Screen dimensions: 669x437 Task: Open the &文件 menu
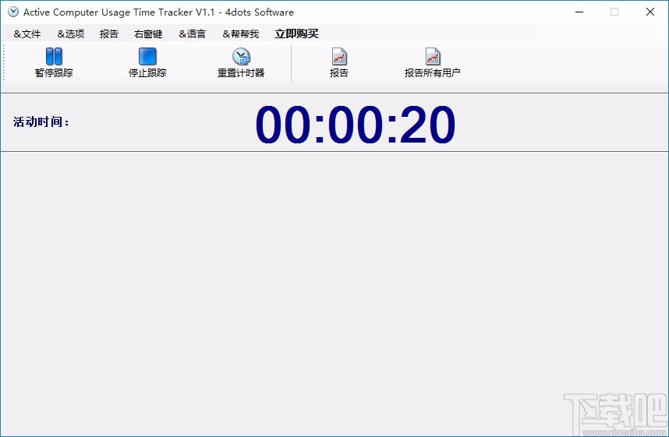[x=27, y=33]
